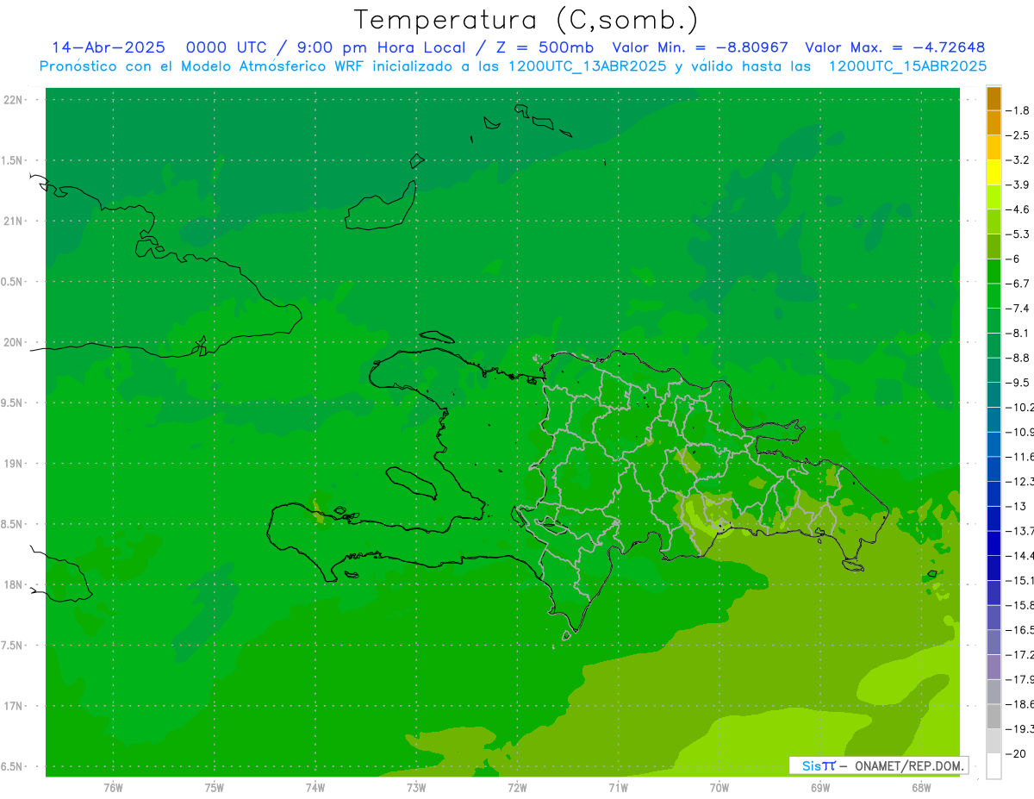Click the color swatch between -2.5 and -3.2
Screen dimensions: 1034x799
[994, 147]
